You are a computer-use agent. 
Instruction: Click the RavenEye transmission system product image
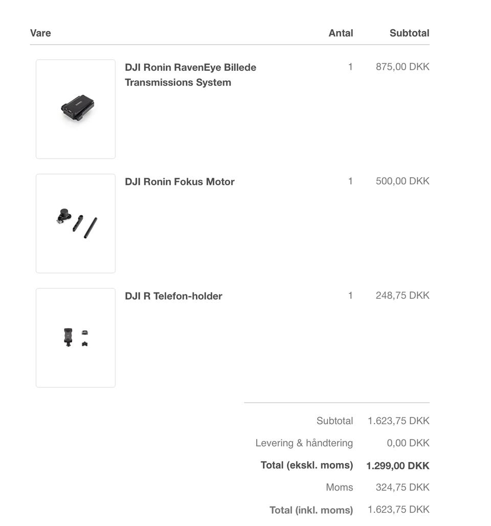[76, 109]
